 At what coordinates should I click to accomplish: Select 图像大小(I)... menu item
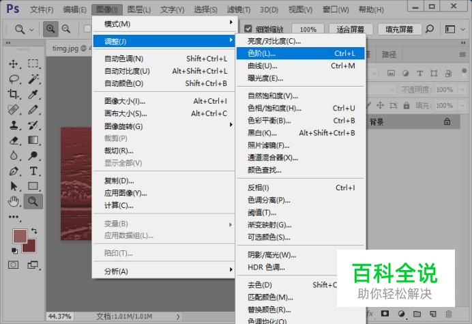pyautogui.click(x=164, y=101)
